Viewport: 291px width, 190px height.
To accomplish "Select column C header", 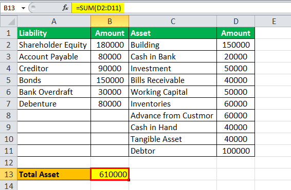I will coord(173,22).
